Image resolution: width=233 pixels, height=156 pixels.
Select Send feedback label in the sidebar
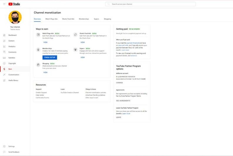[x=14, y=152]
